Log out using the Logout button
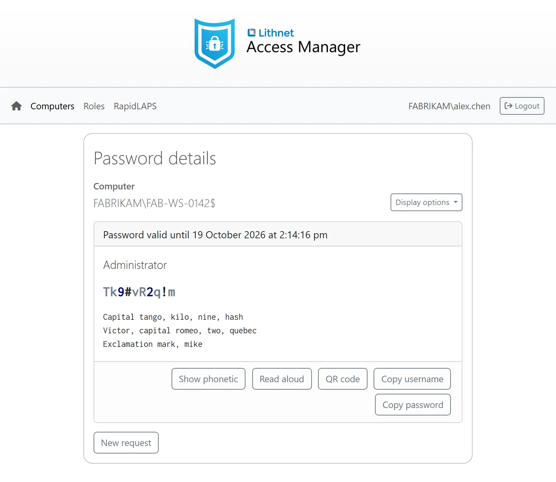556x482 pixels. coord(522,106)
